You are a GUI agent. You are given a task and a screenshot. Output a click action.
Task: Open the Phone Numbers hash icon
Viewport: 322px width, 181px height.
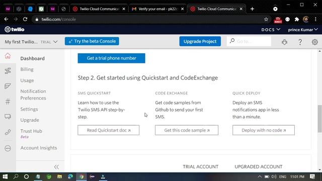8,101
